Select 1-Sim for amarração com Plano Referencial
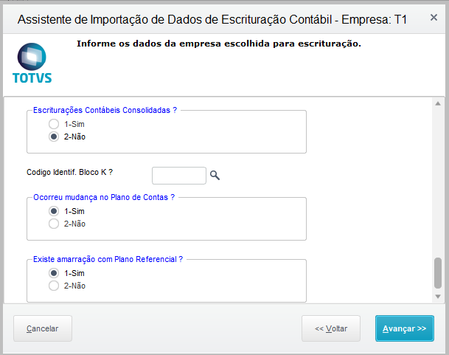The image size is (449, 355). pyautogui.click(x=54, y=273)
